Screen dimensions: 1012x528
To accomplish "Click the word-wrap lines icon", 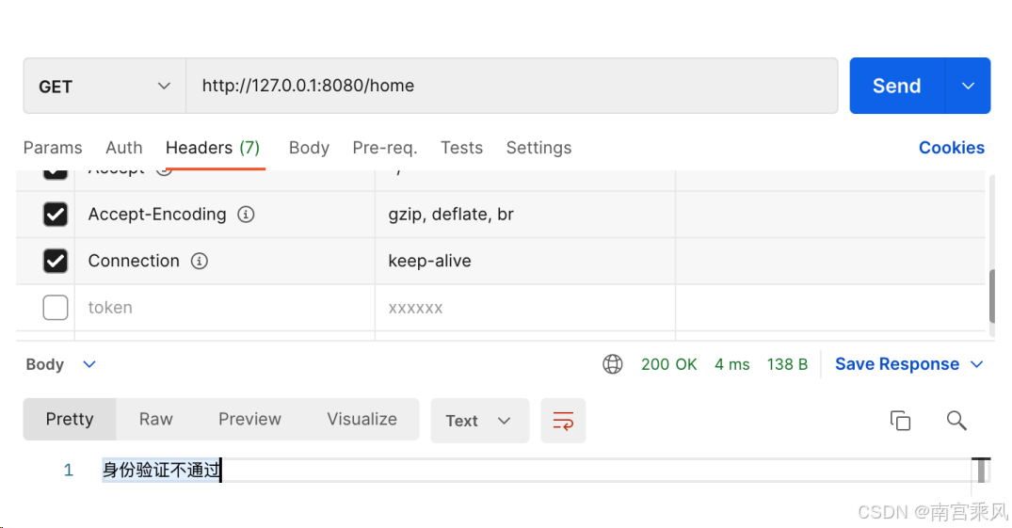I will click(563, 421).
